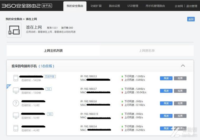
Task: Click the 5G tag for 192.168.0.7
Action: [x=49, y=89]
